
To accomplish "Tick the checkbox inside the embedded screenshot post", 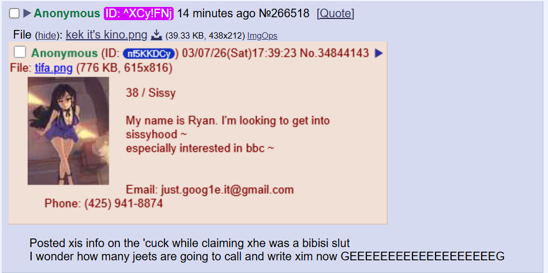I will [20, 52].
